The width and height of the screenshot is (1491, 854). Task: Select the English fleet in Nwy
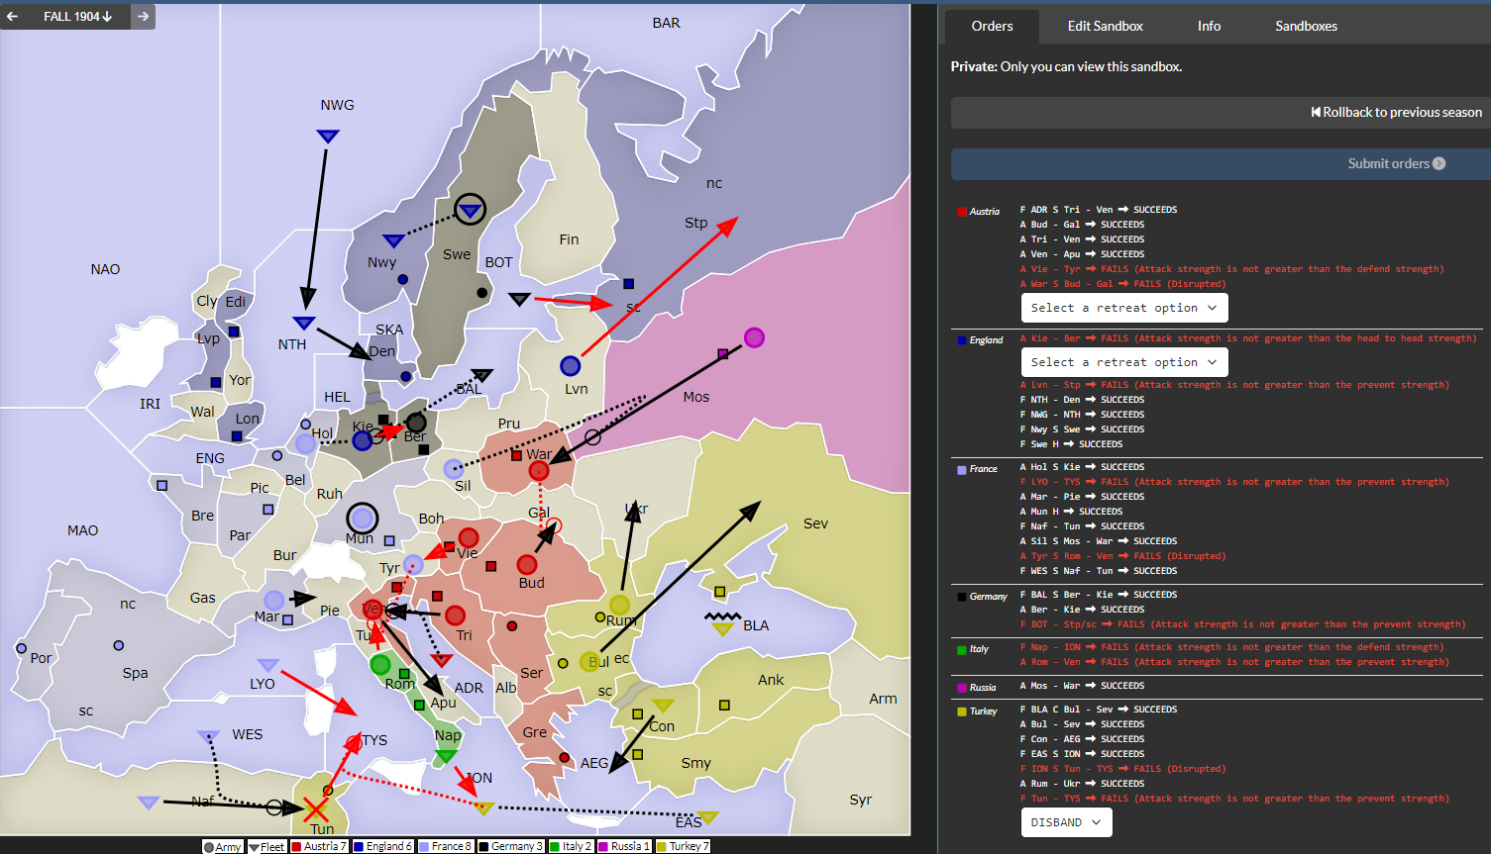coord(393,240)
